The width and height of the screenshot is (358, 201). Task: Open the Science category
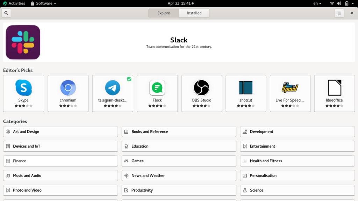[x=297, y=190]
